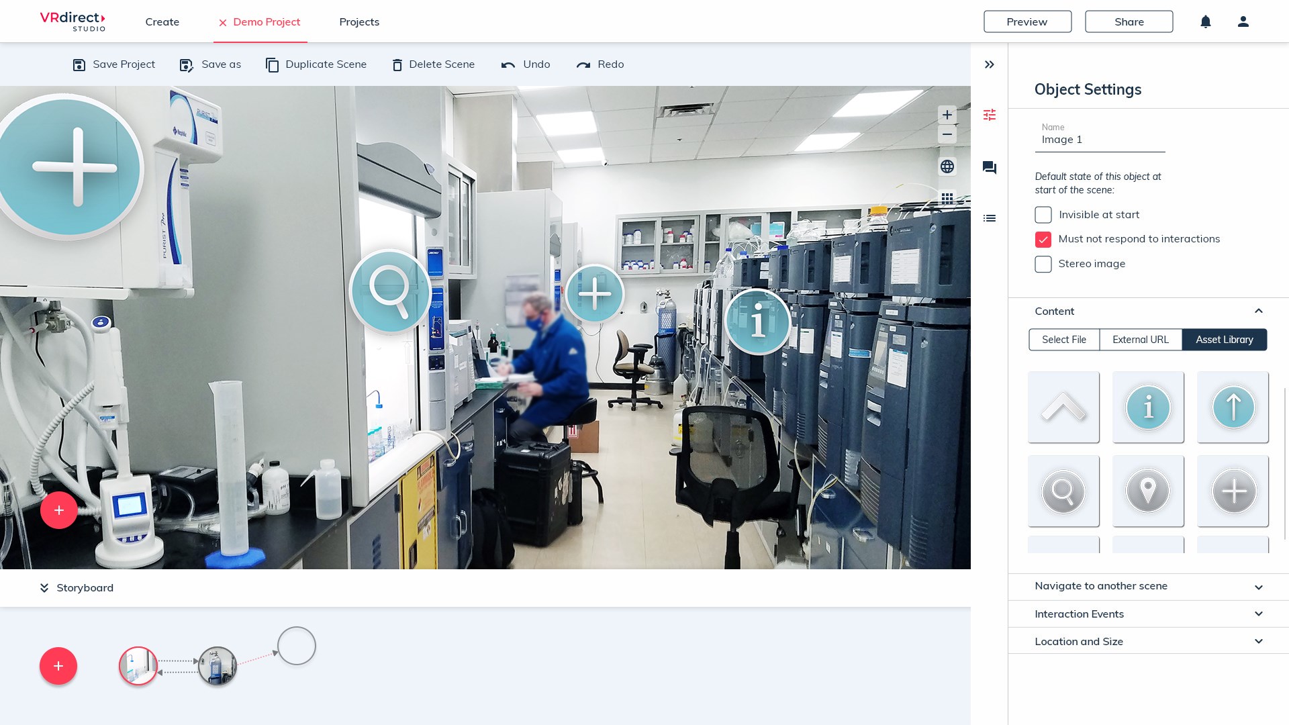Open the list view sidebar icon
This screenshot has height=725, width=1289.
tap(990, 218)
